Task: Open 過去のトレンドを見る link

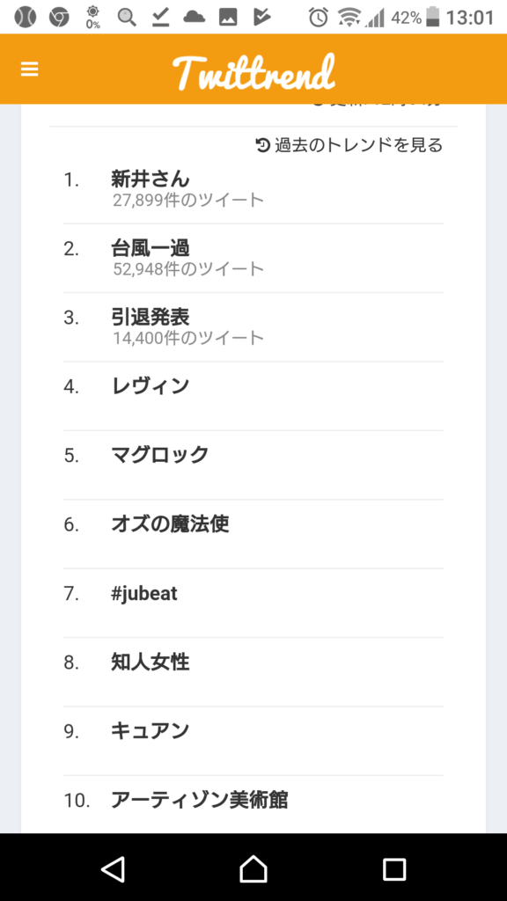Action: pos(359,145)
